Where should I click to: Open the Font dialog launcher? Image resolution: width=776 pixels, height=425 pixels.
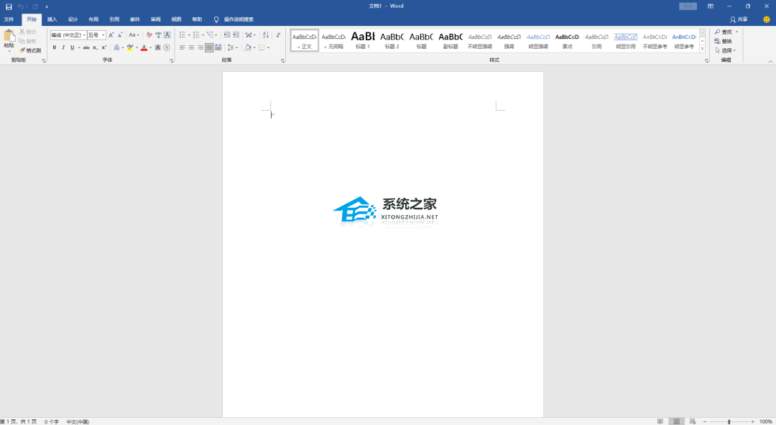[172, 60]
